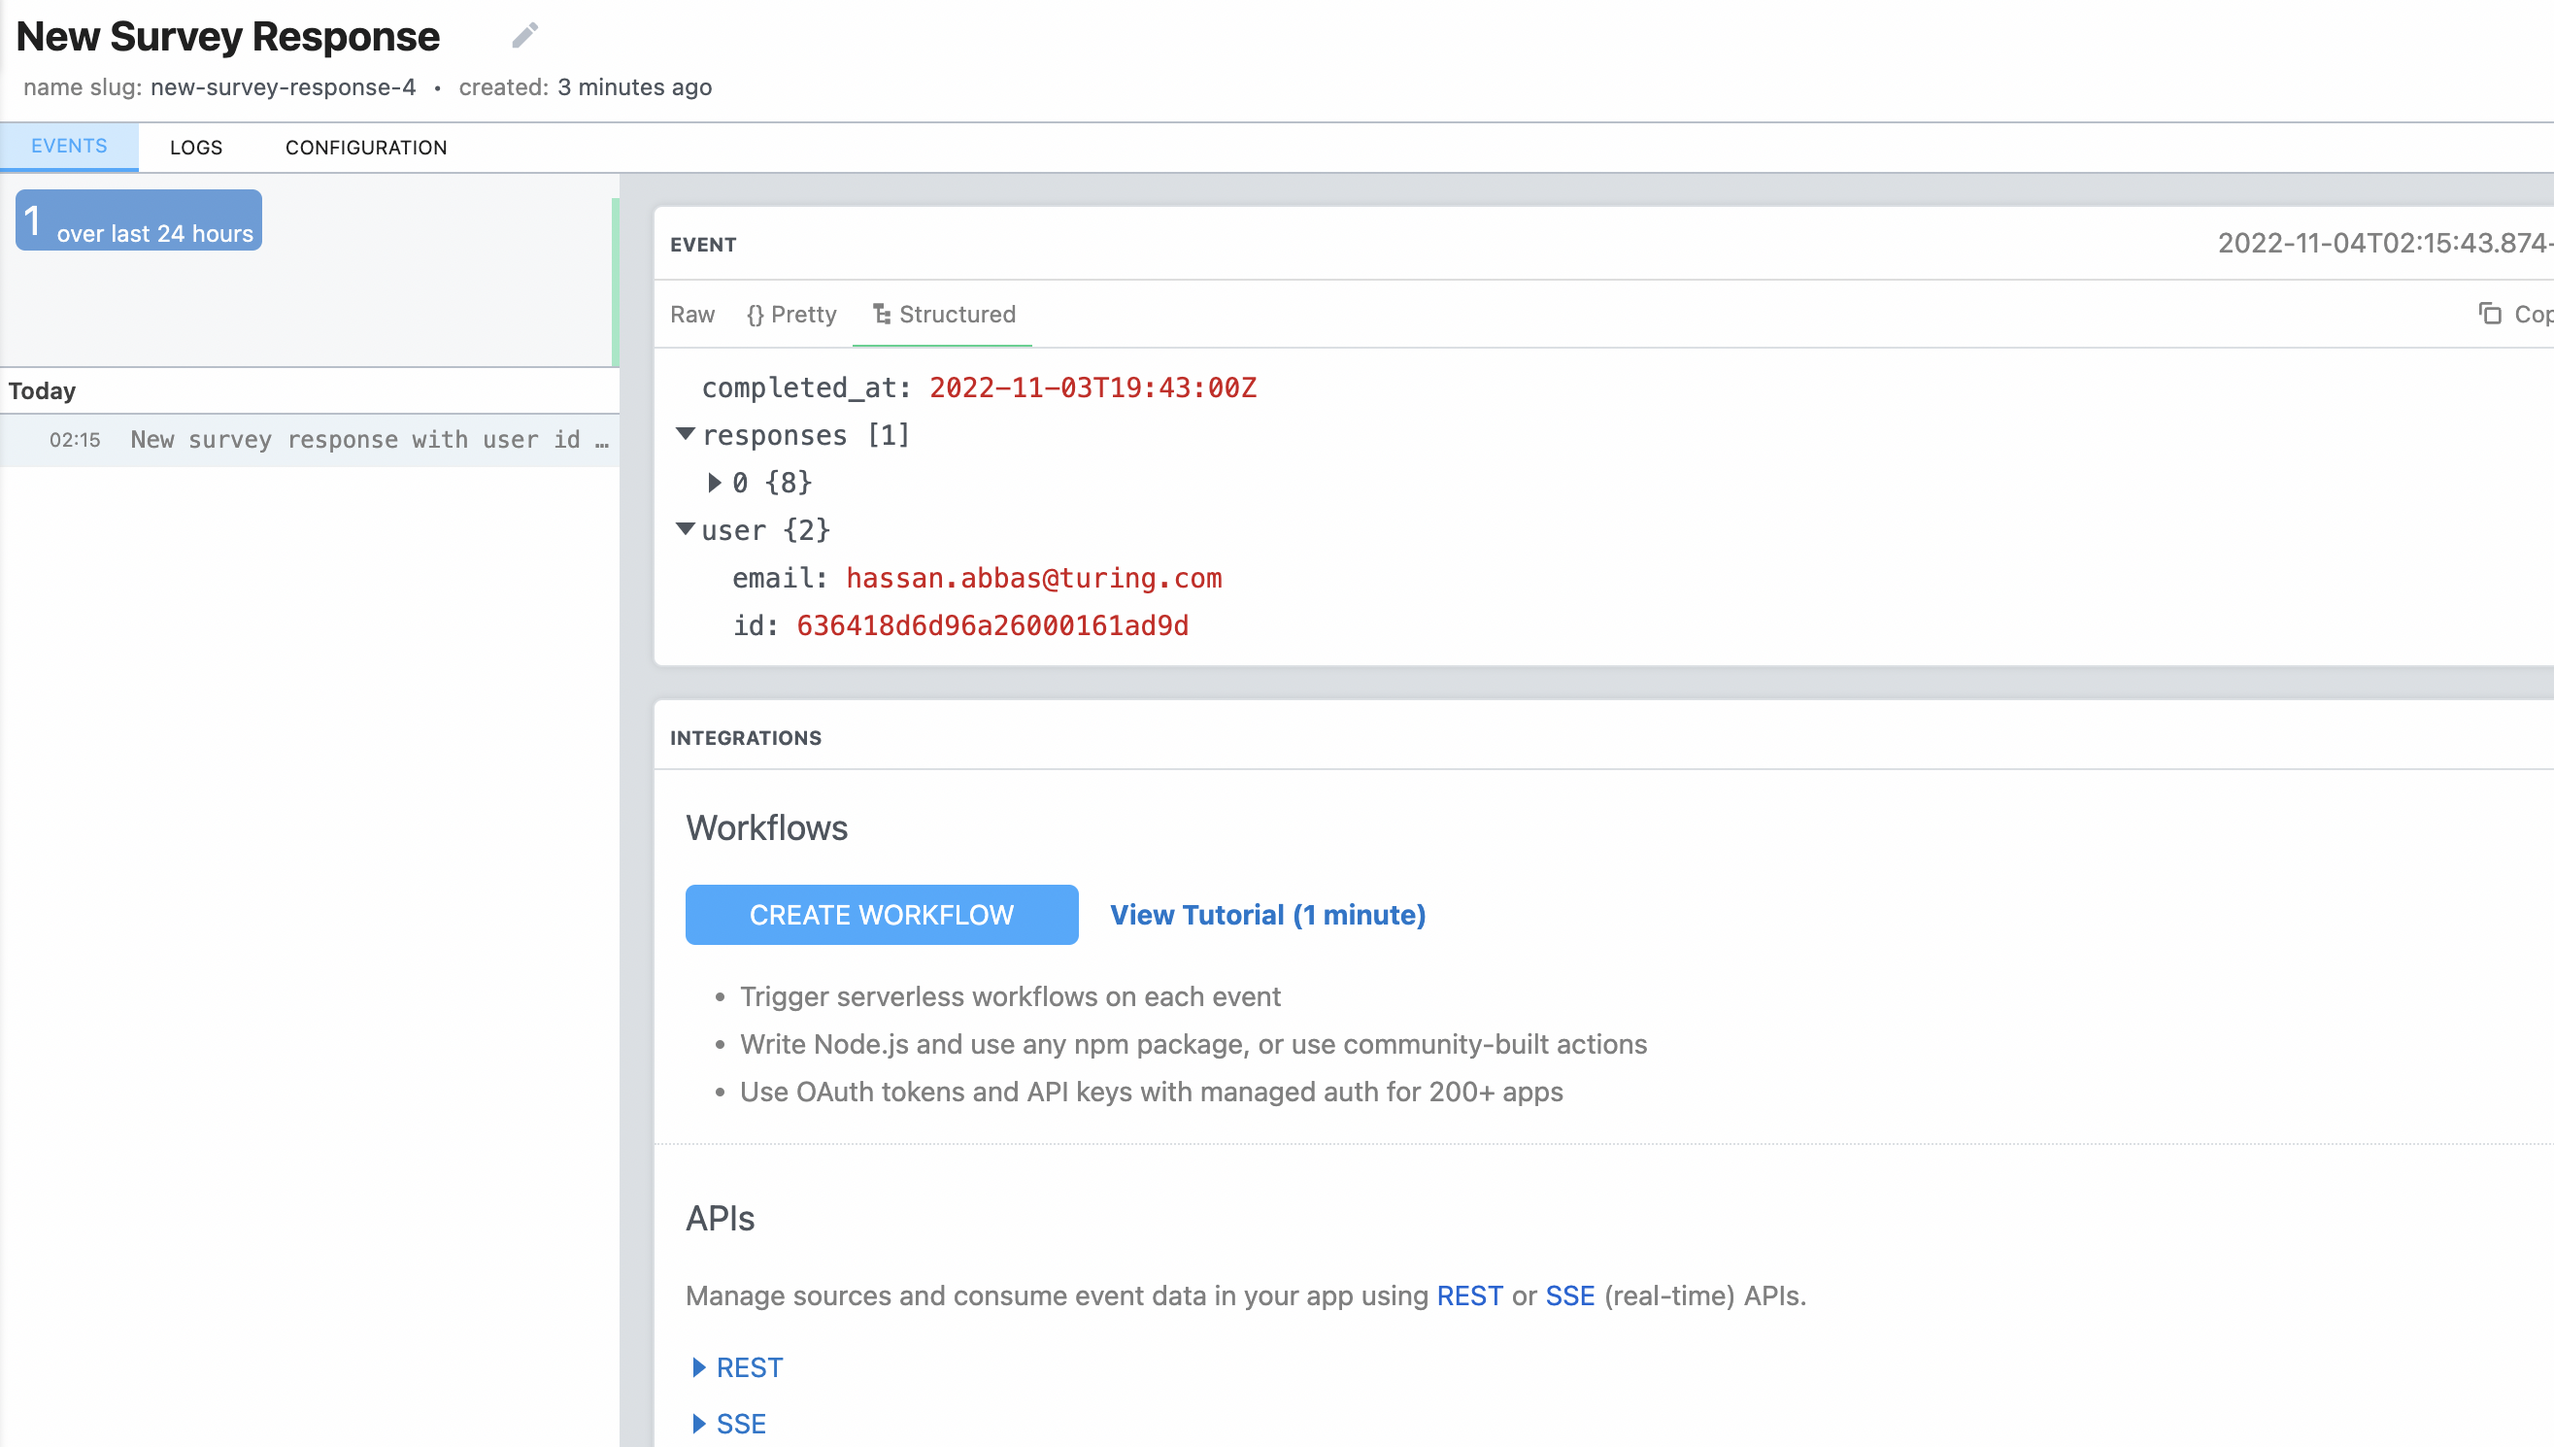Click the pencil icon to rename the source
Screen dimensions: 2554x1447
(524, 34)
